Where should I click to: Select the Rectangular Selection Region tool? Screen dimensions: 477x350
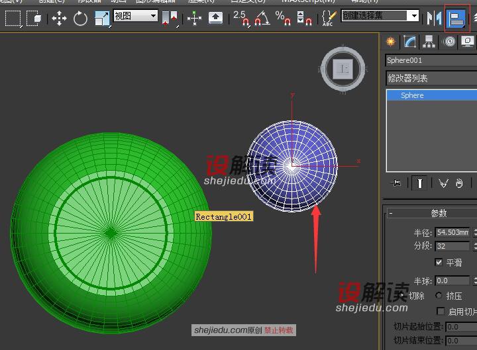[13, 19]
